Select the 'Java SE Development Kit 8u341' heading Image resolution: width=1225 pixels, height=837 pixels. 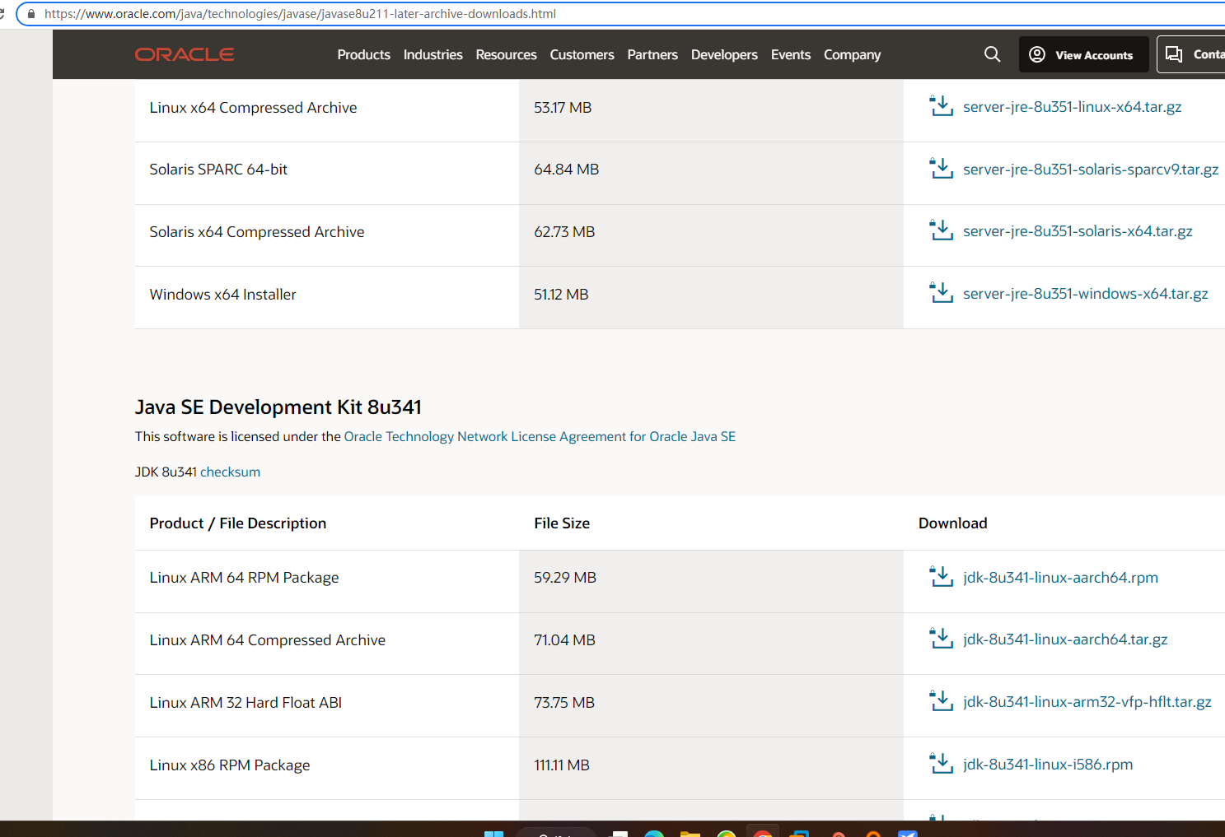[x=278, y=407]
